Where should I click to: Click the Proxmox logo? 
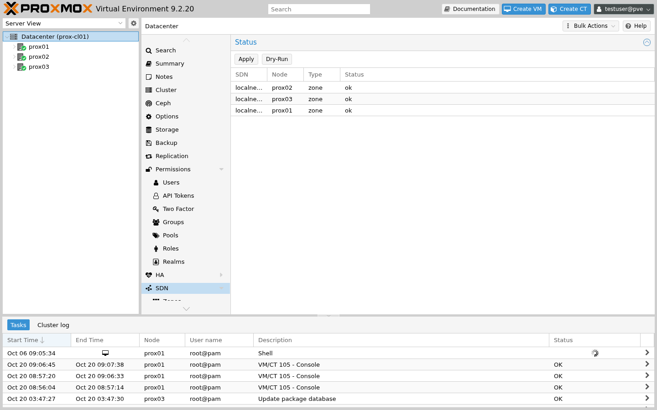click(x=48, y=9)
